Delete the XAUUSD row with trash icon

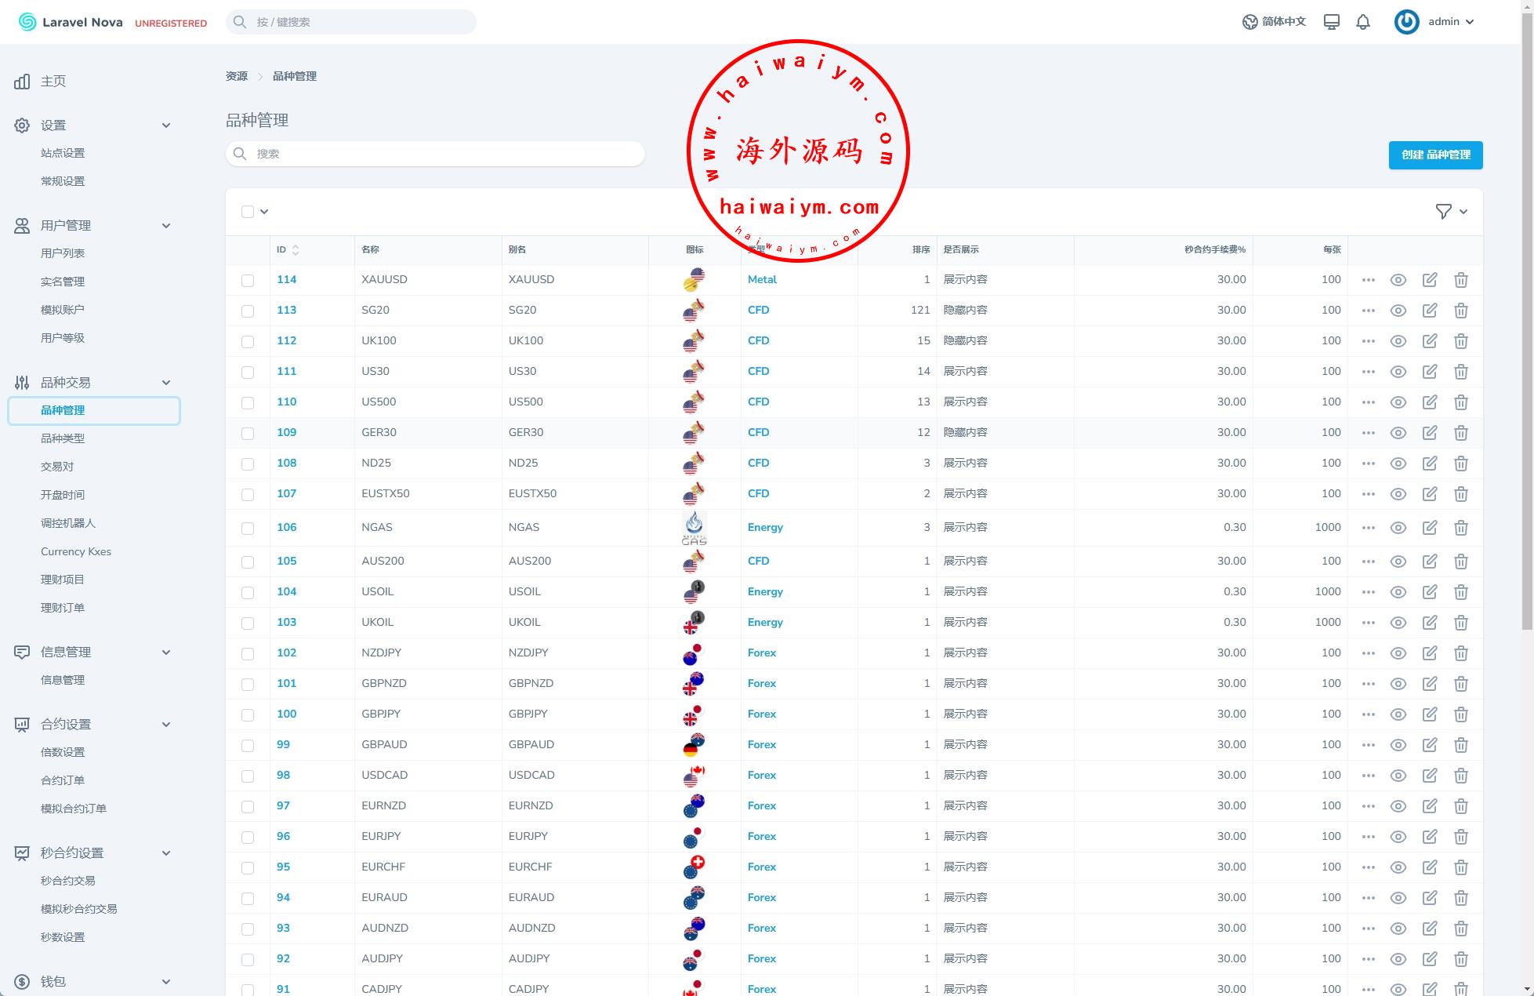pyautogui.click(x=1460, y=280)
